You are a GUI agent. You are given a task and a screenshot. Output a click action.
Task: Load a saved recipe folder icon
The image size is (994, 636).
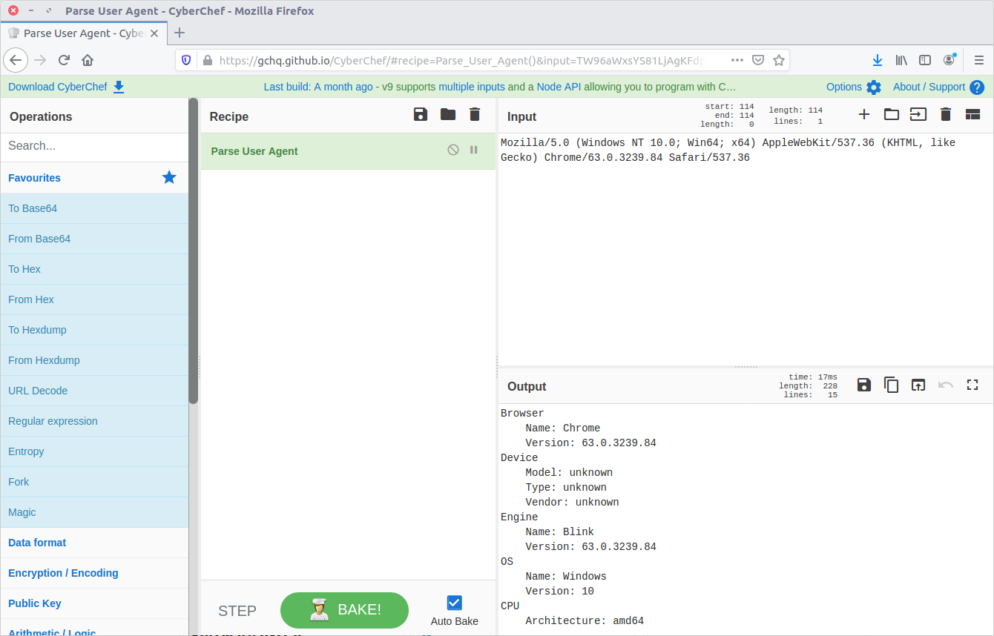point(448,114)
